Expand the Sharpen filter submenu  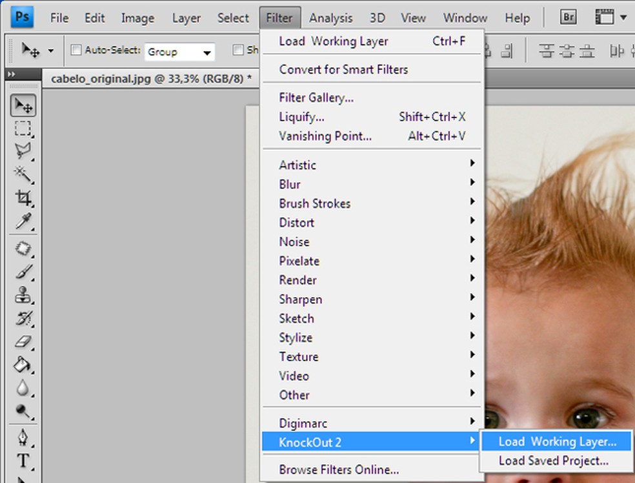[372, 300]
